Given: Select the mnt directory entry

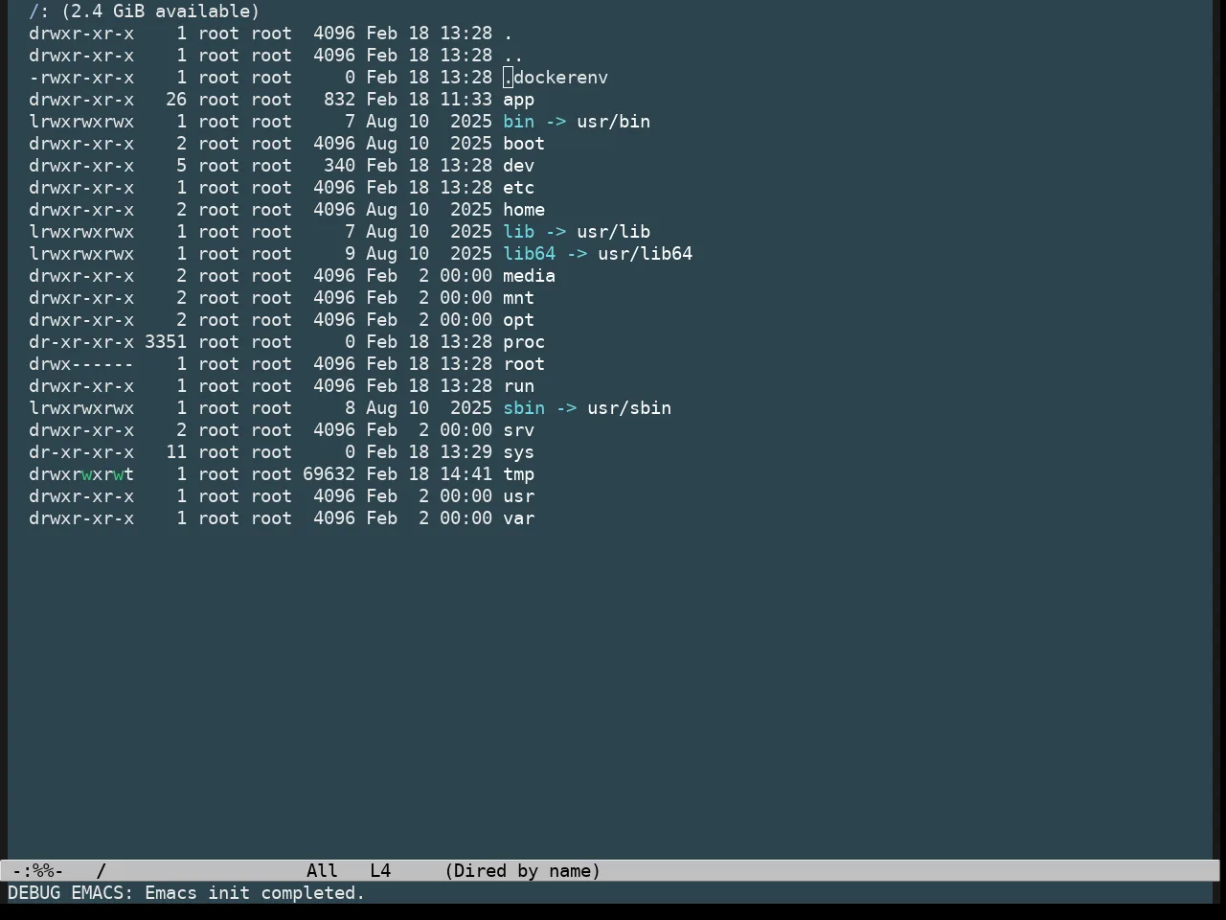Looking at the screenshot, I should point(518,298).
